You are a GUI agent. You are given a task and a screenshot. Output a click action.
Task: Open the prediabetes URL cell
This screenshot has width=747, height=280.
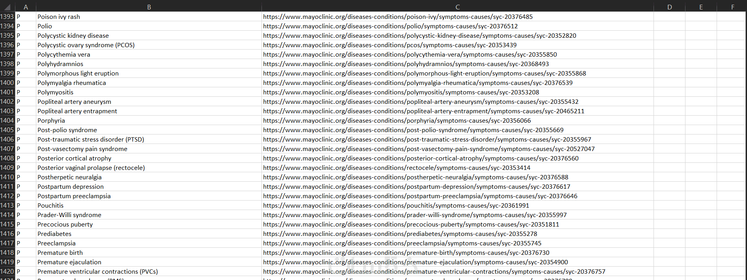(x=458, y=234)
